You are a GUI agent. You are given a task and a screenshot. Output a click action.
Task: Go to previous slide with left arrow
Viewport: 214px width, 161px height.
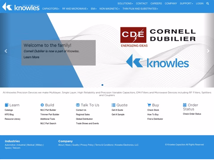coord(6,51)
